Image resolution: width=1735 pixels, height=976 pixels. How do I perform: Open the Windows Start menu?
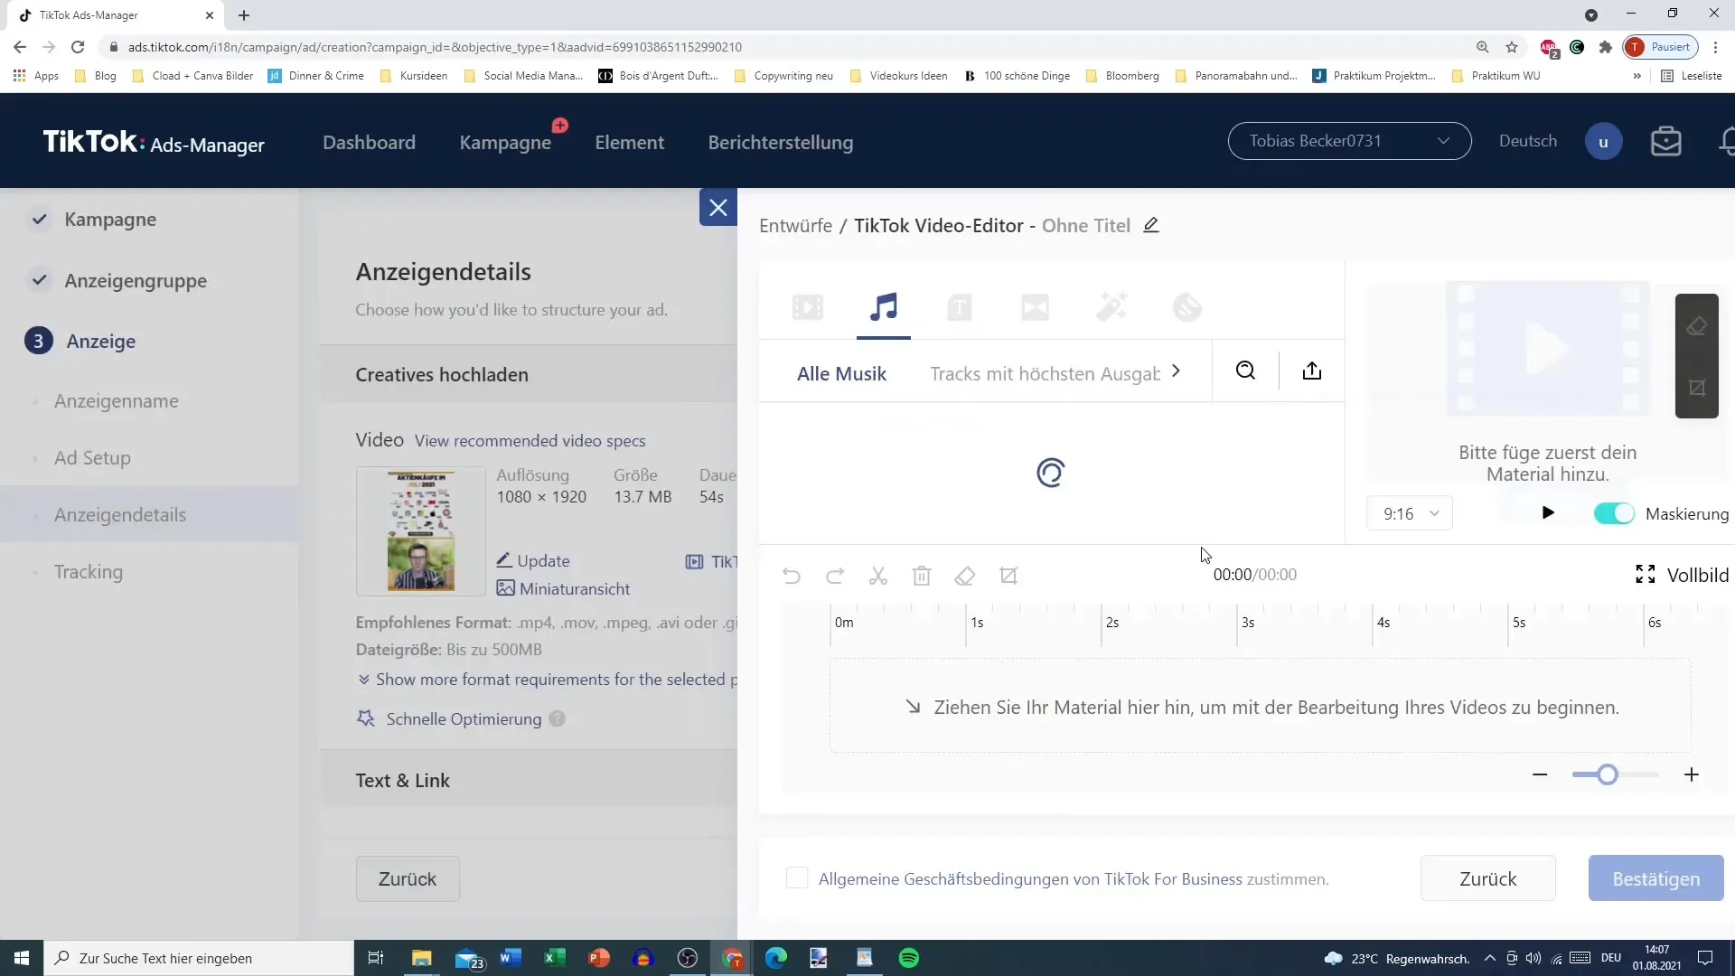[22, 958]
